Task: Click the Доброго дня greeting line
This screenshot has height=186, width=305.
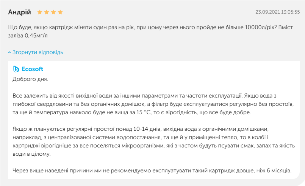Action: [x=30, y=79]
